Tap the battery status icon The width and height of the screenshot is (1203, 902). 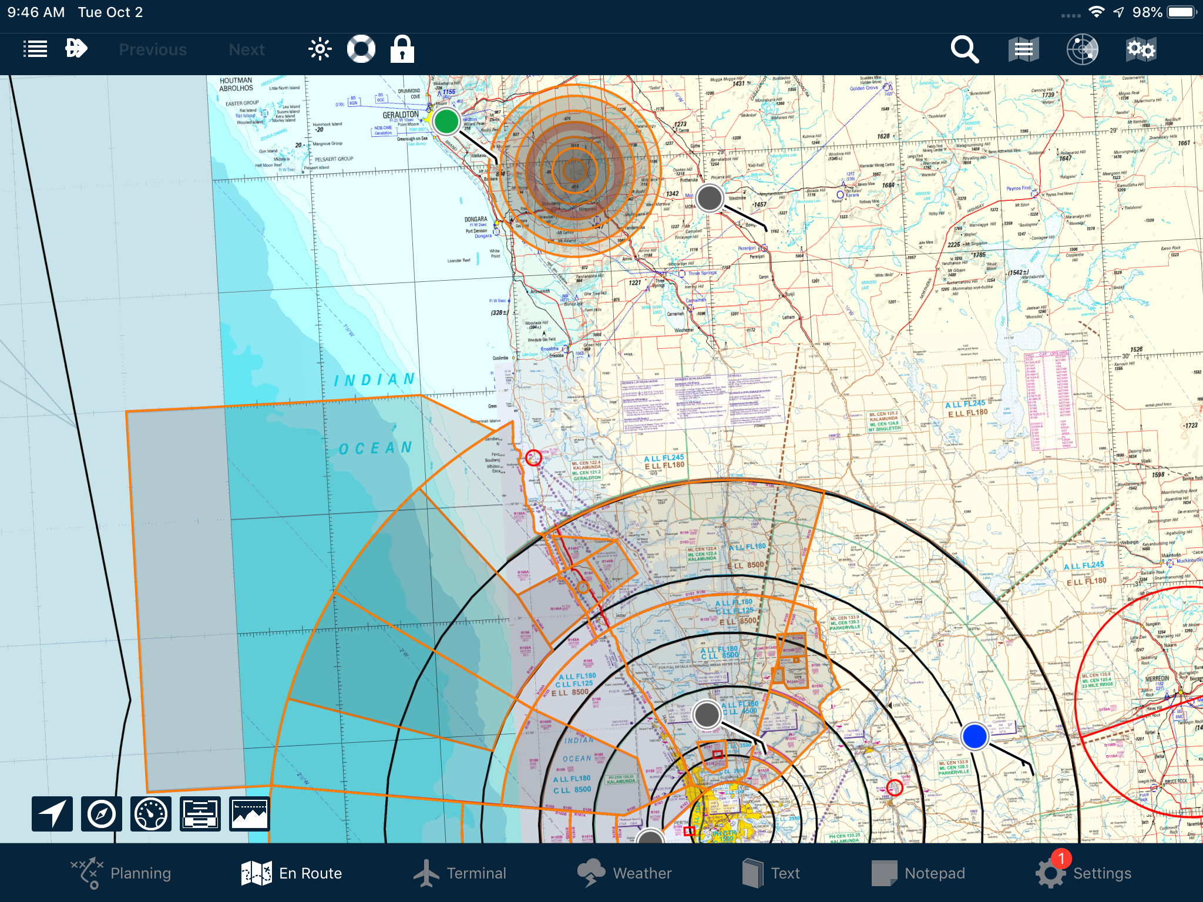click(1182, 12)
